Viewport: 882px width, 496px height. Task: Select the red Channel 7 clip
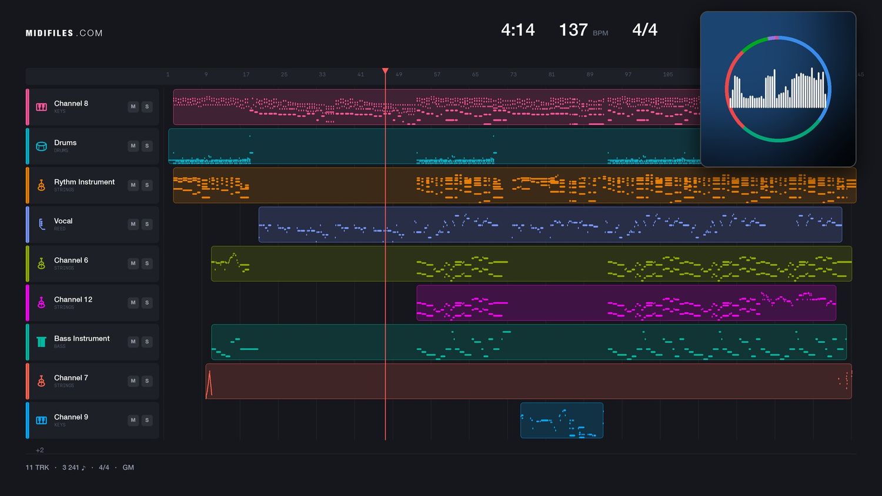point(529,381)
